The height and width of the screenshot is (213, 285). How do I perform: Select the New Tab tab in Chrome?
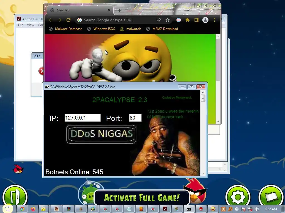80,10
